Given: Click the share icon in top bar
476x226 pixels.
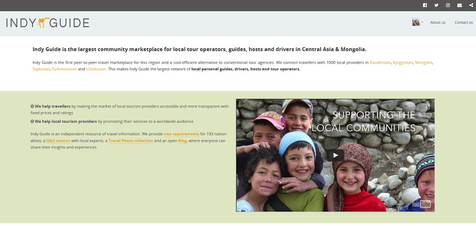Looking at the screenshot, I should click(471, 5).
